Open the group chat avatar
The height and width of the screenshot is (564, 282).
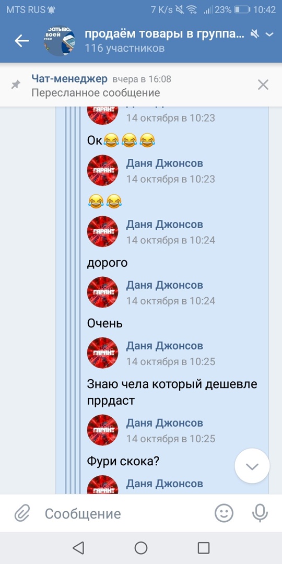point(60,41)
